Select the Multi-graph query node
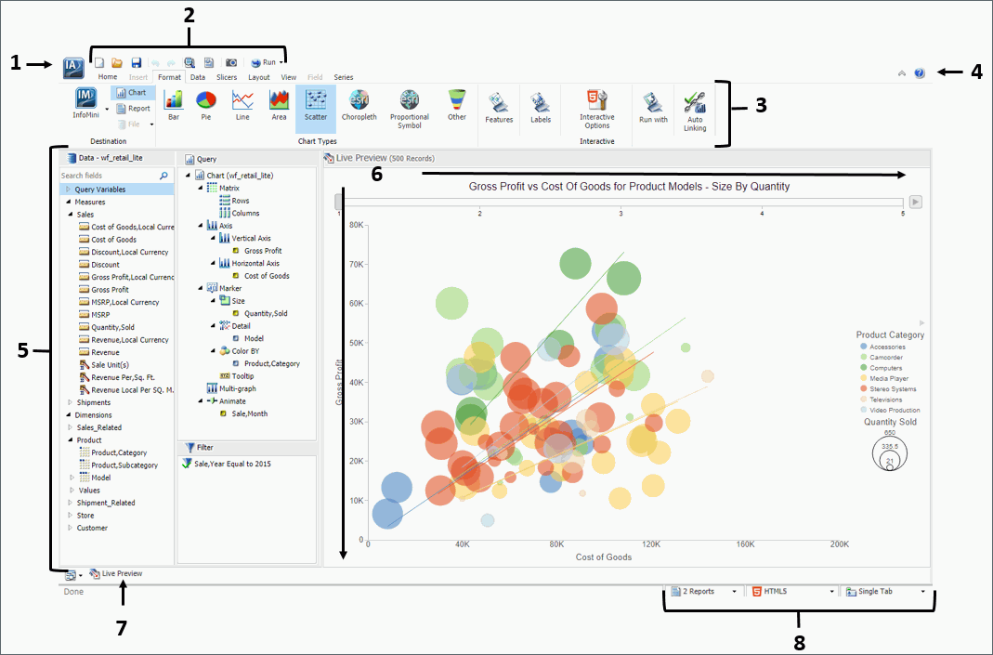This screenshot has height=655, width=993. pyautogui.click(x=231, y=389)
